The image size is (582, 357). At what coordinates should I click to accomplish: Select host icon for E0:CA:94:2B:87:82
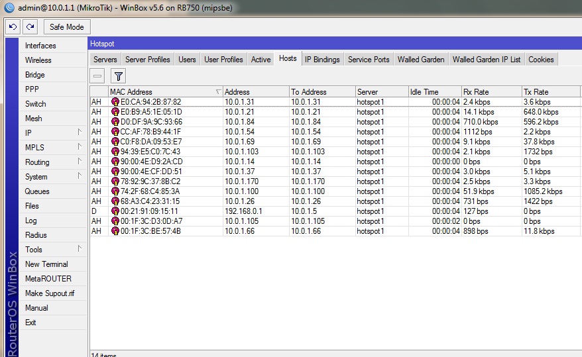click(115, 101)
